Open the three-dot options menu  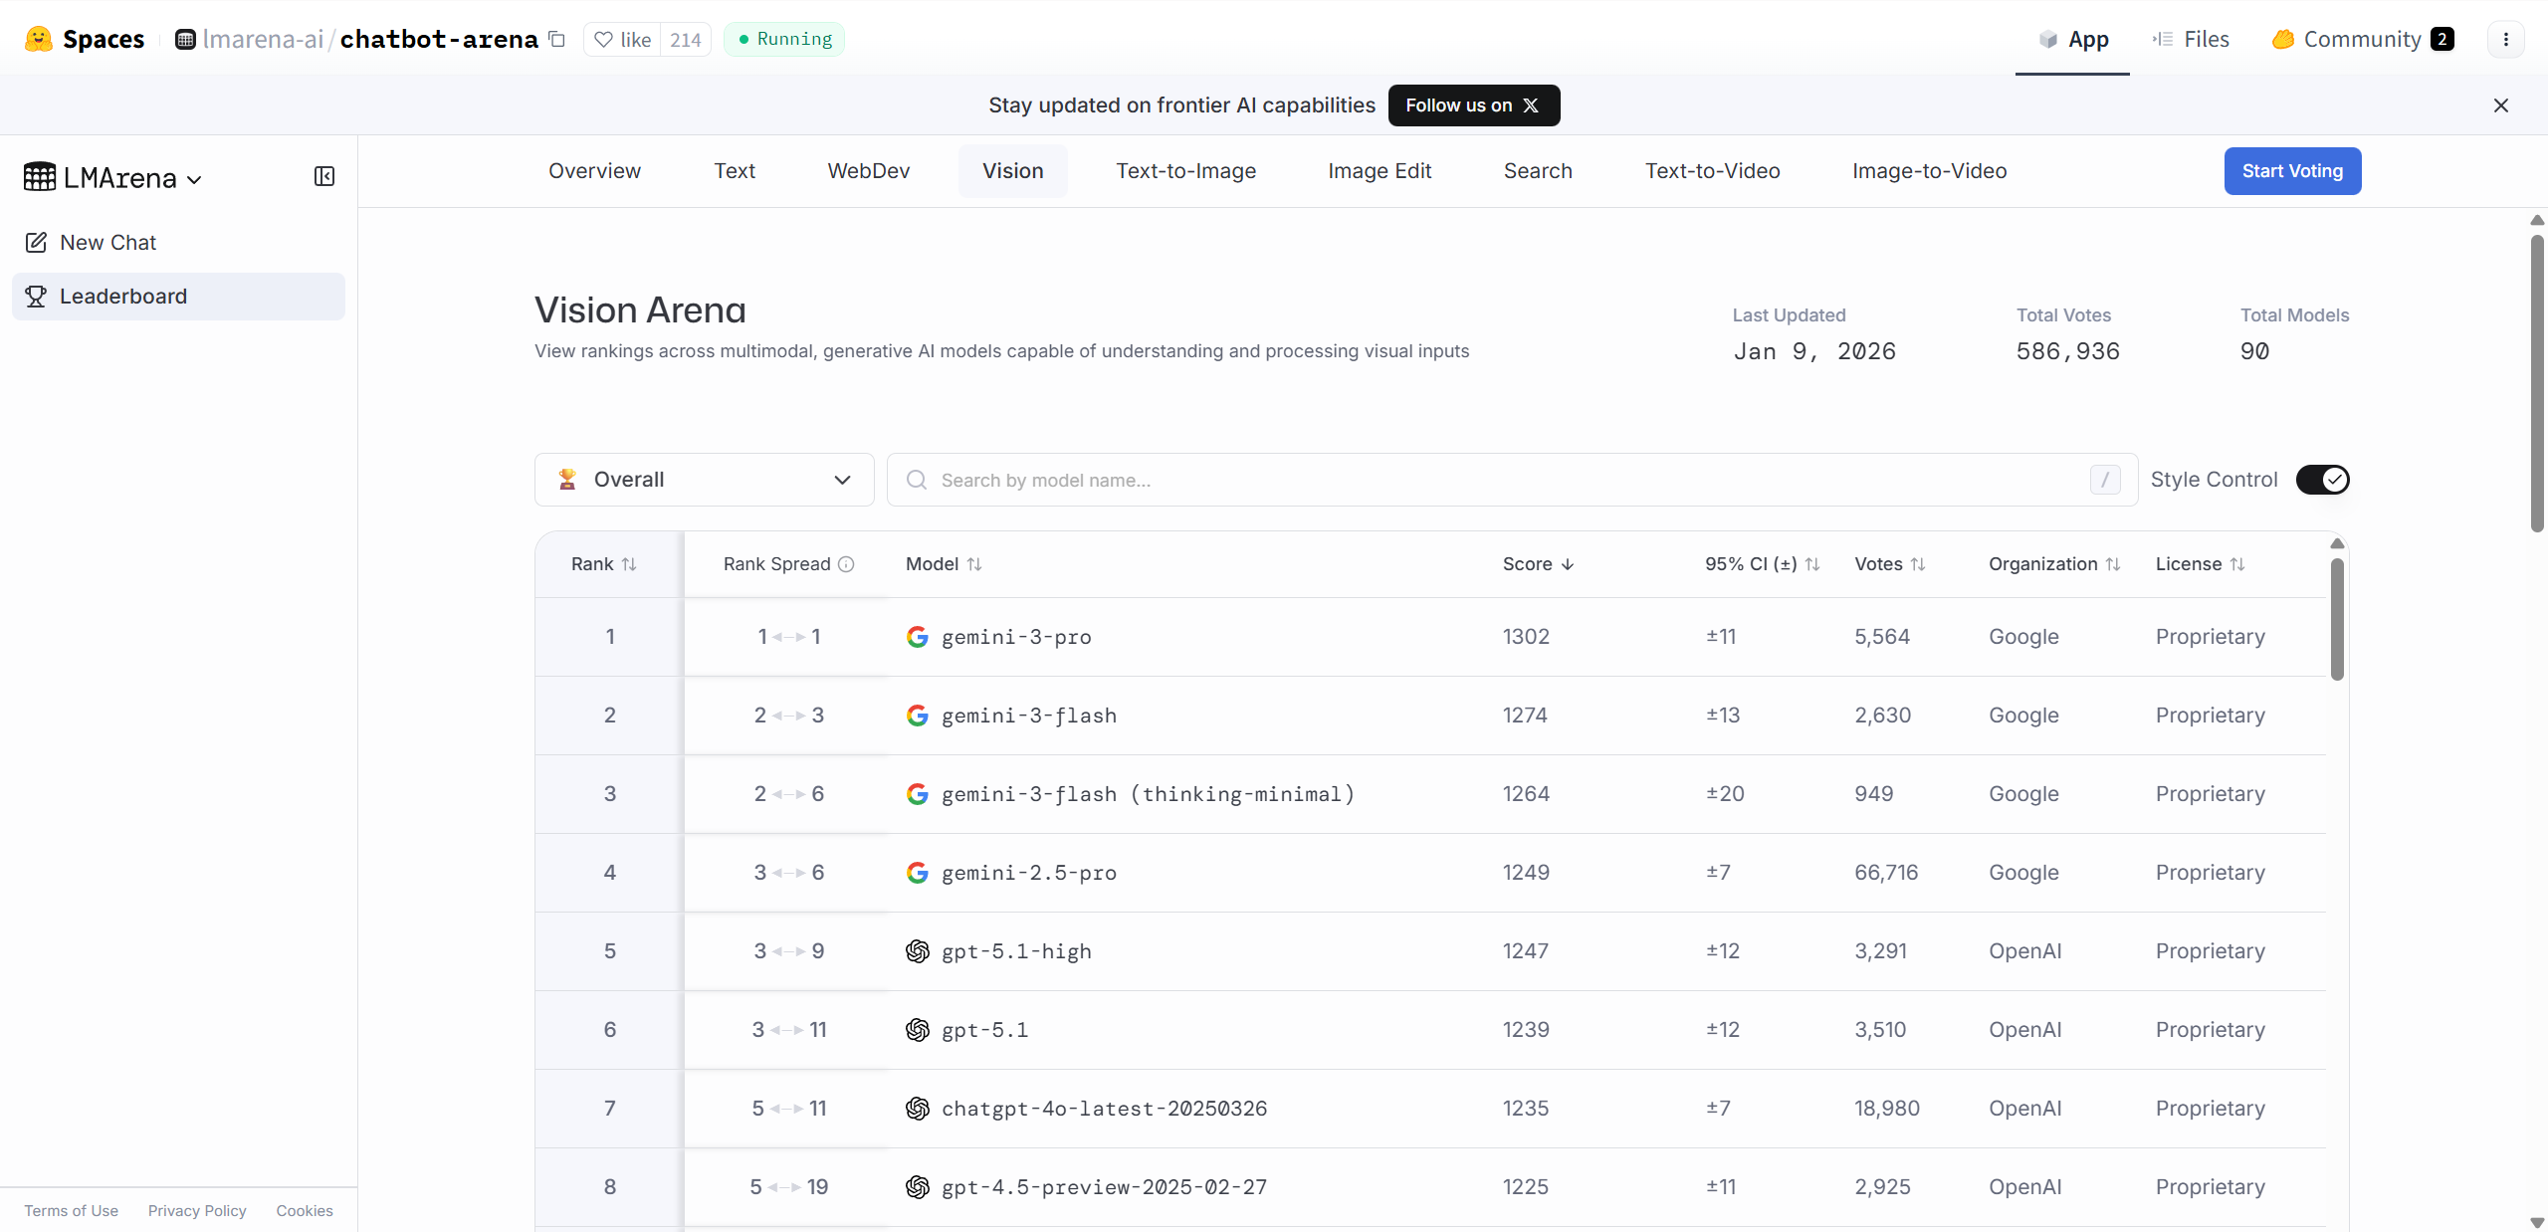click(x=2505, y=40)
